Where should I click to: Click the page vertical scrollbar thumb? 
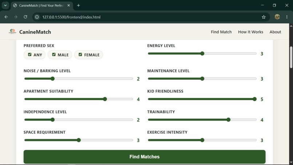(x=291, y=57)
